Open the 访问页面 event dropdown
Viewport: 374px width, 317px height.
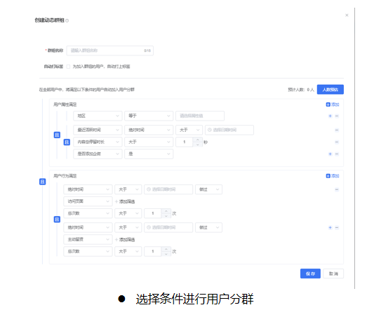(88, 201)
